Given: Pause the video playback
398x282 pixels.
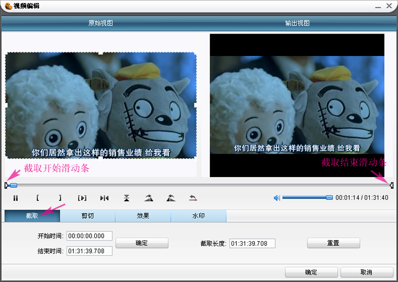Looking at the screenshot, I should [x=16, y=198].
